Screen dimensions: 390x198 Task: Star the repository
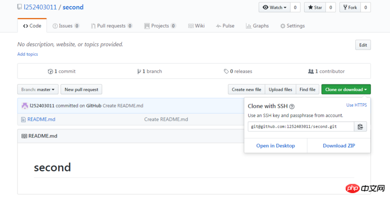(x=315, y=7)
